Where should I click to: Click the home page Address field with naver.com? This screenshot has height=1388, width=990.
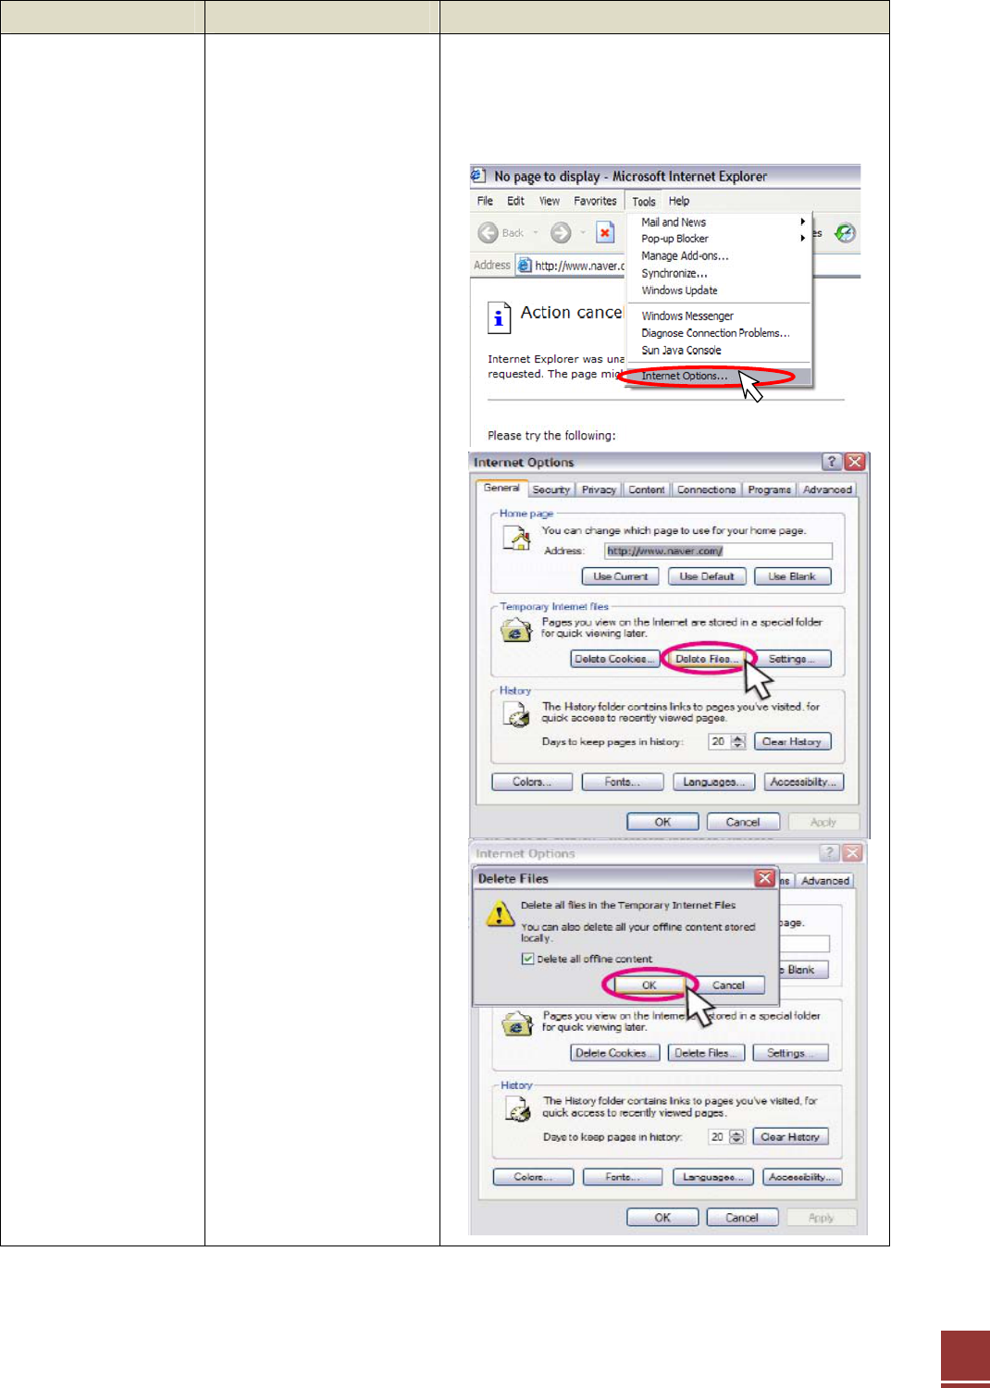718,551
